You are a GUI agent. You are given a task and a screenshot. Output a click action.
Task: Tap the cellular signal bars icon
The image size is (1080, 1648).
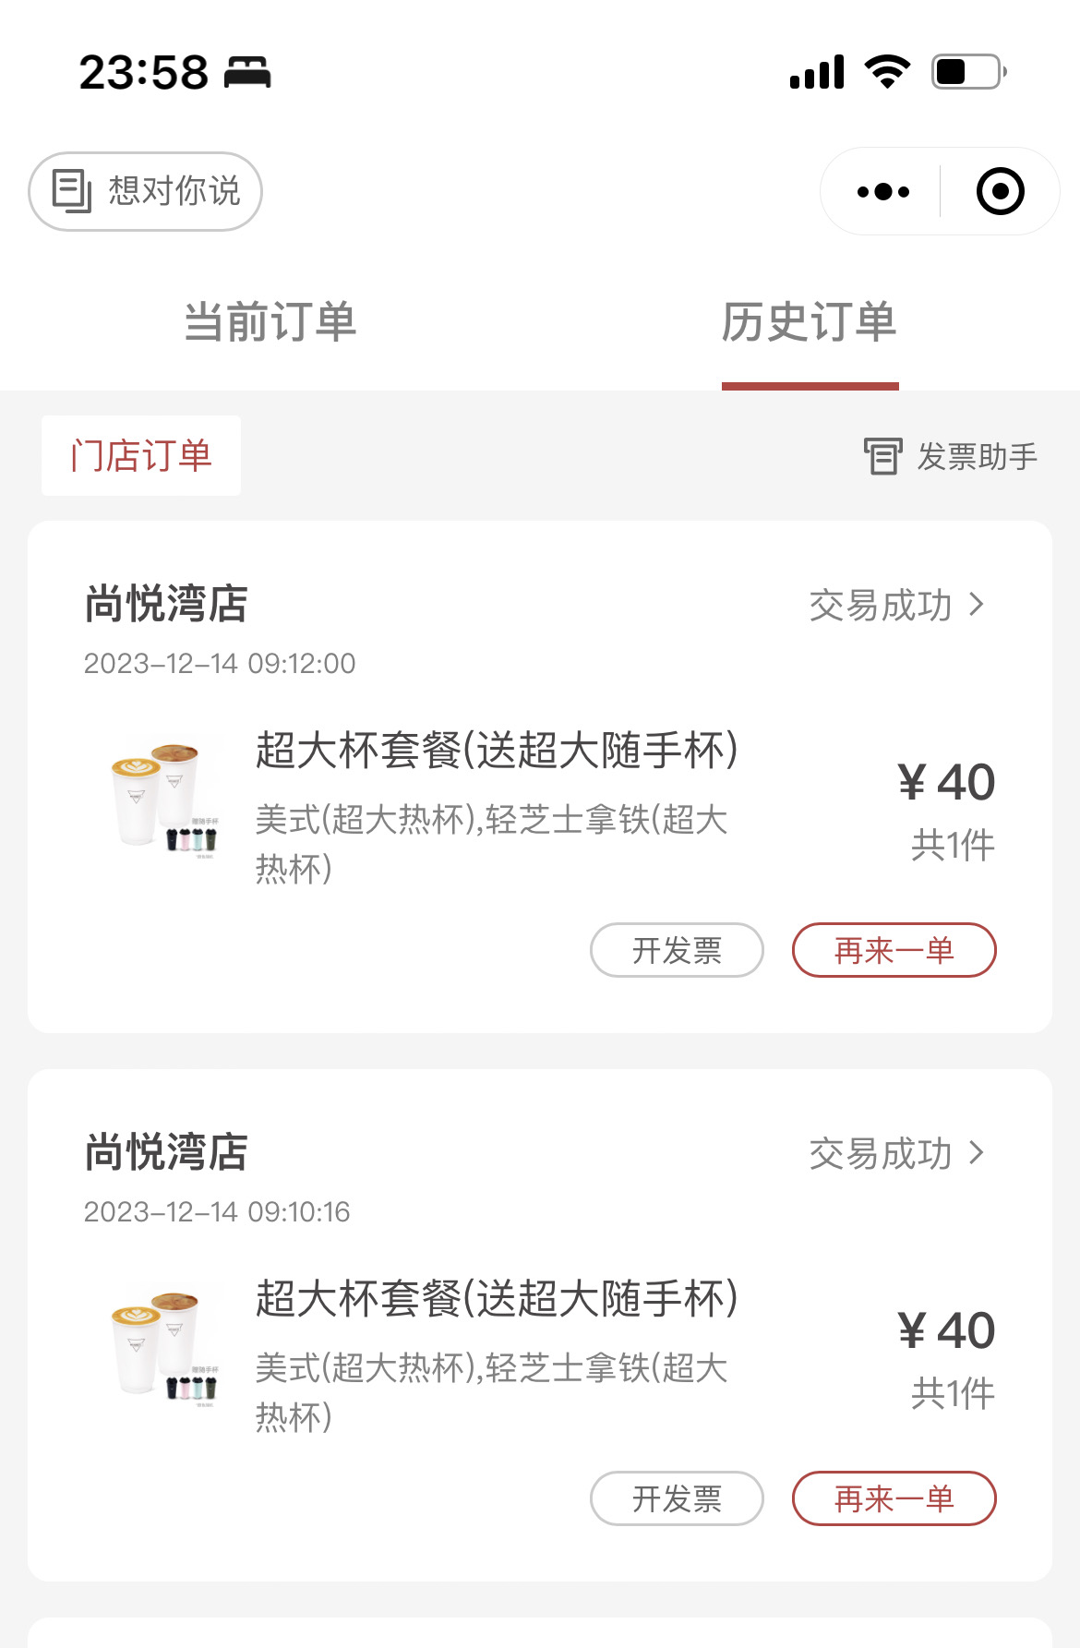tap(817, 72)
